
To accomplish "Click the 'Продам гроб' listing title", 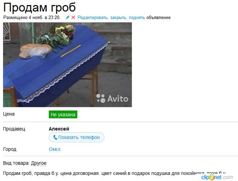I will tap(40, 7).
